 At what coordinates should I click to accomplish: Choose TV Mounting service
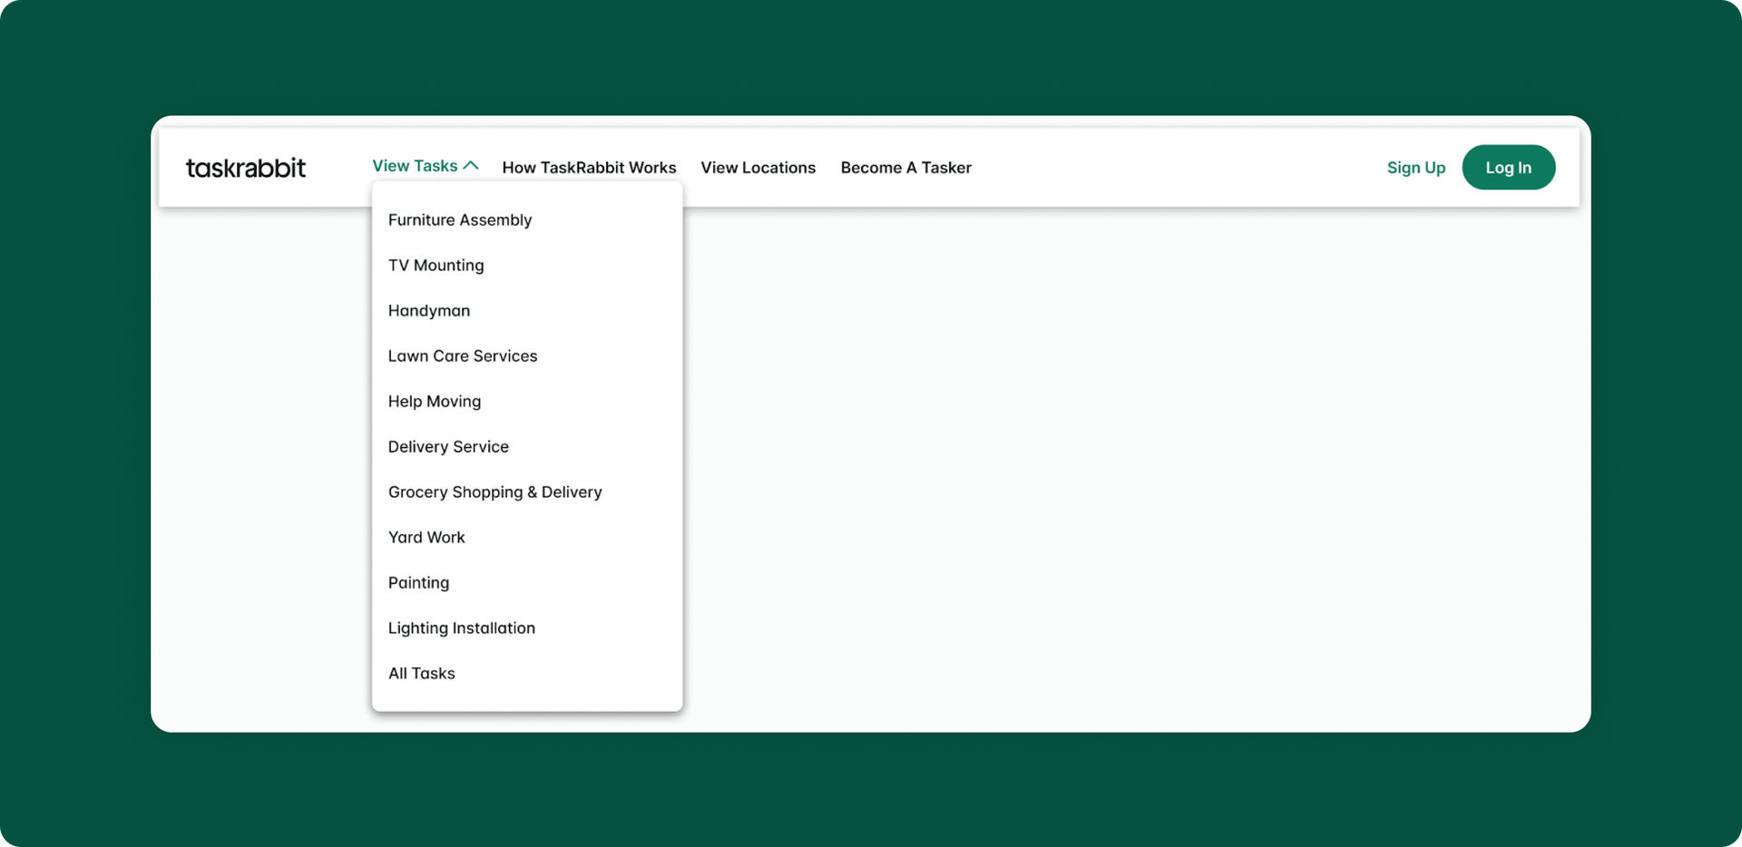(435, 265)
